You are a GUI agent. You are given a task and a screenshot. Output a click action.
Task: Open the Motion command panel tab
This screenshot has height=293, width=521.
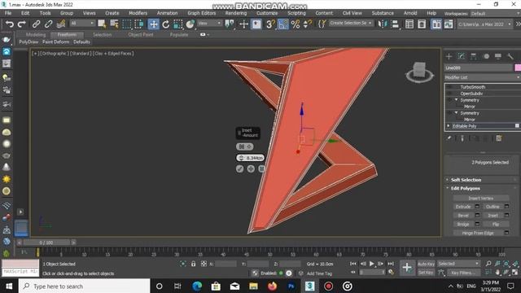click(x=486, y=56)
